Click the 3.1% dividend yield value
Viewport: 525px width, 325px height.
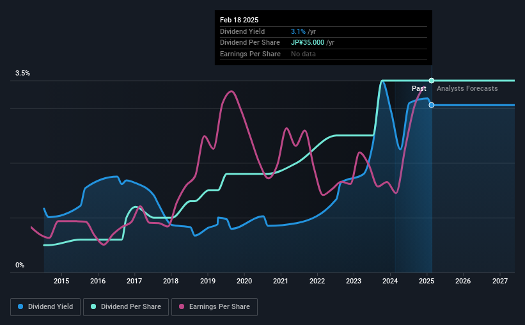tap(298, 31)
